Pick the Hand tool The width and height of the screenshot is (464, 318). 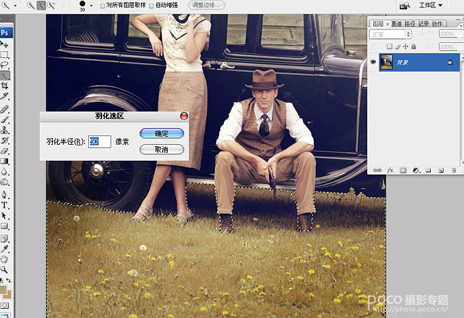tap(4, 259)
